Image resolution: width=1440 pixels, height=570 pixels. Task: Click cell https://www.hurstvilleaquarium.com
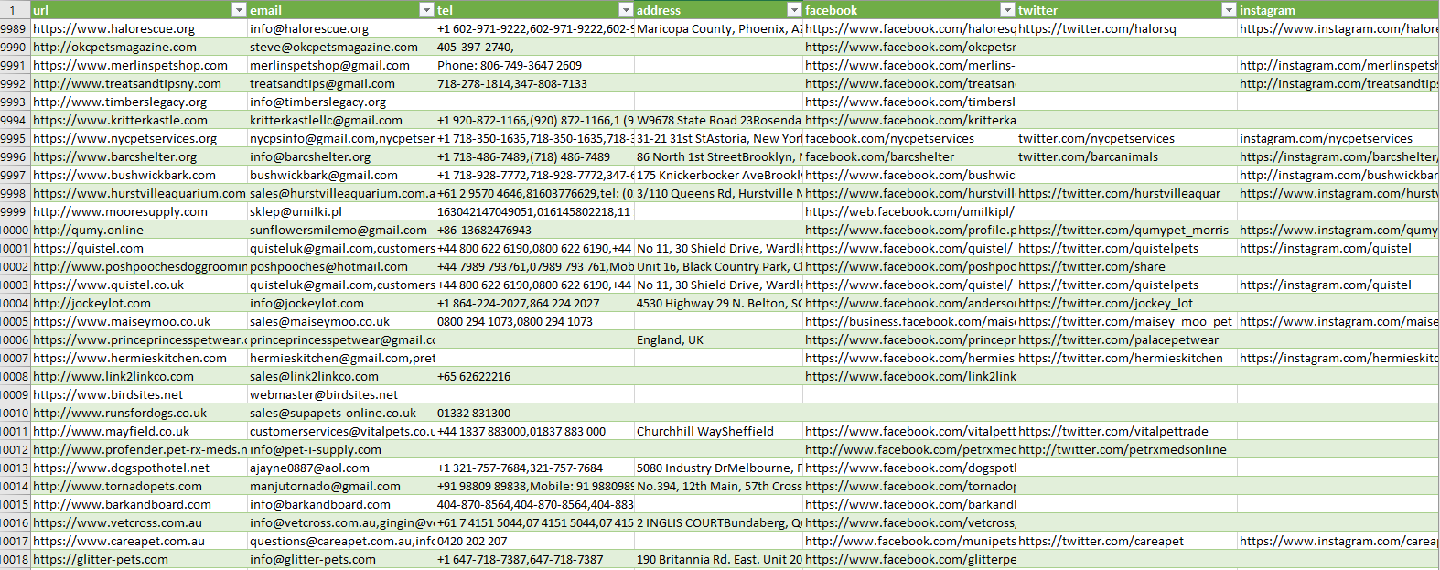point(139,193)
